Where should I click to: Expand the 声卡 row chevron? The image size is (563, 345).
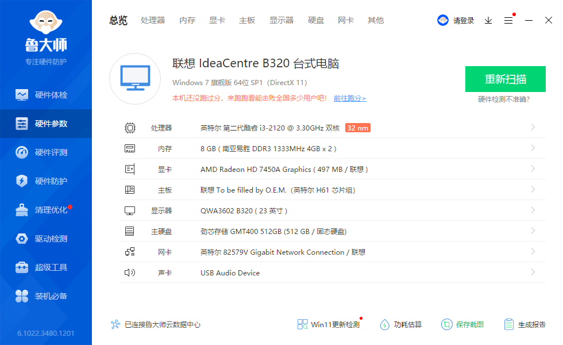[x=533, y=272]
